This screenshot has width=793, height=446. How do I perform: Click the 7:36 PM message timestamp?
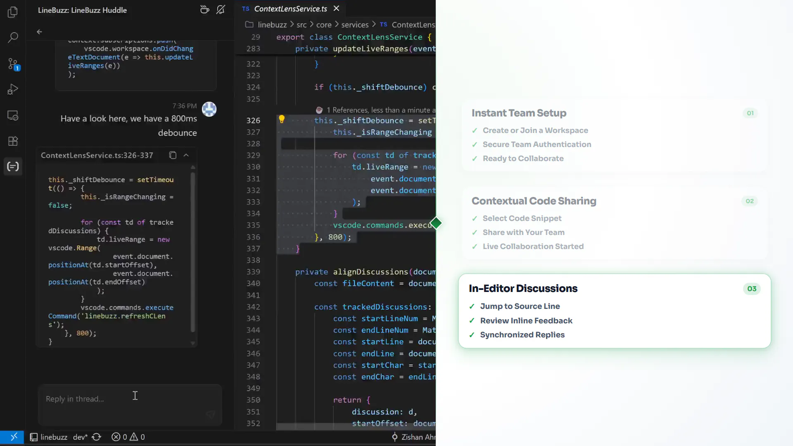tap(185, 106)
